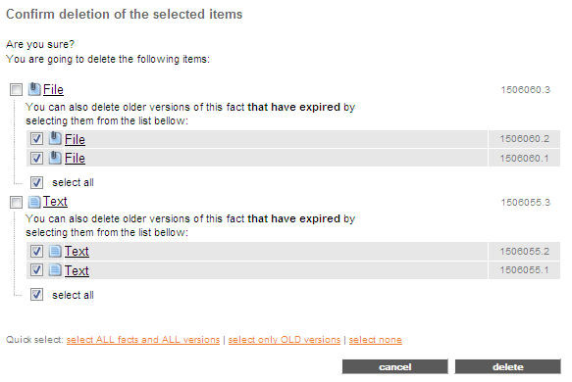Click the cancel button
This screenshot has width=572, height=382.
pos(394,366)
